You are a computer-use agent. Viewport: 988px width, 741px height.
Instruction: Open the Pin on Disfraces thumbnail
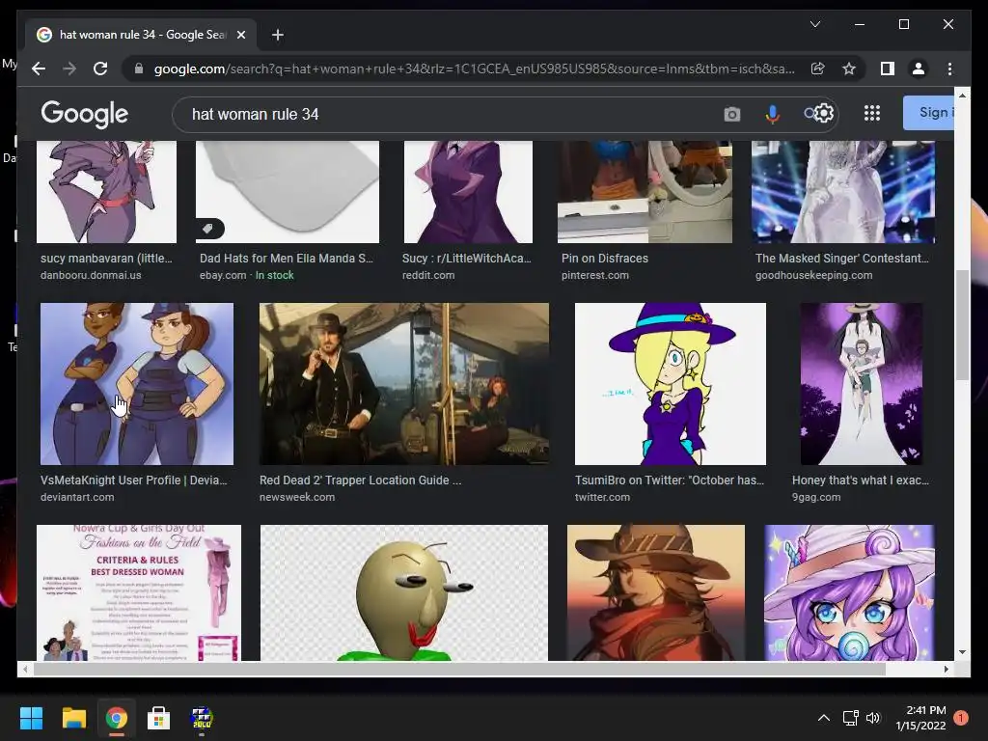coord(645,192)
